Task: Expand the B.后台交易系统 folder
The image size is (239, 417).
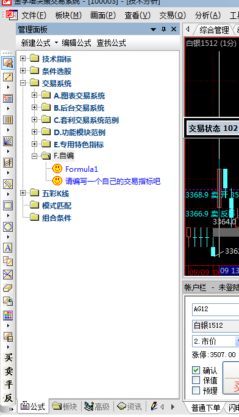Action: pos(35,108)
